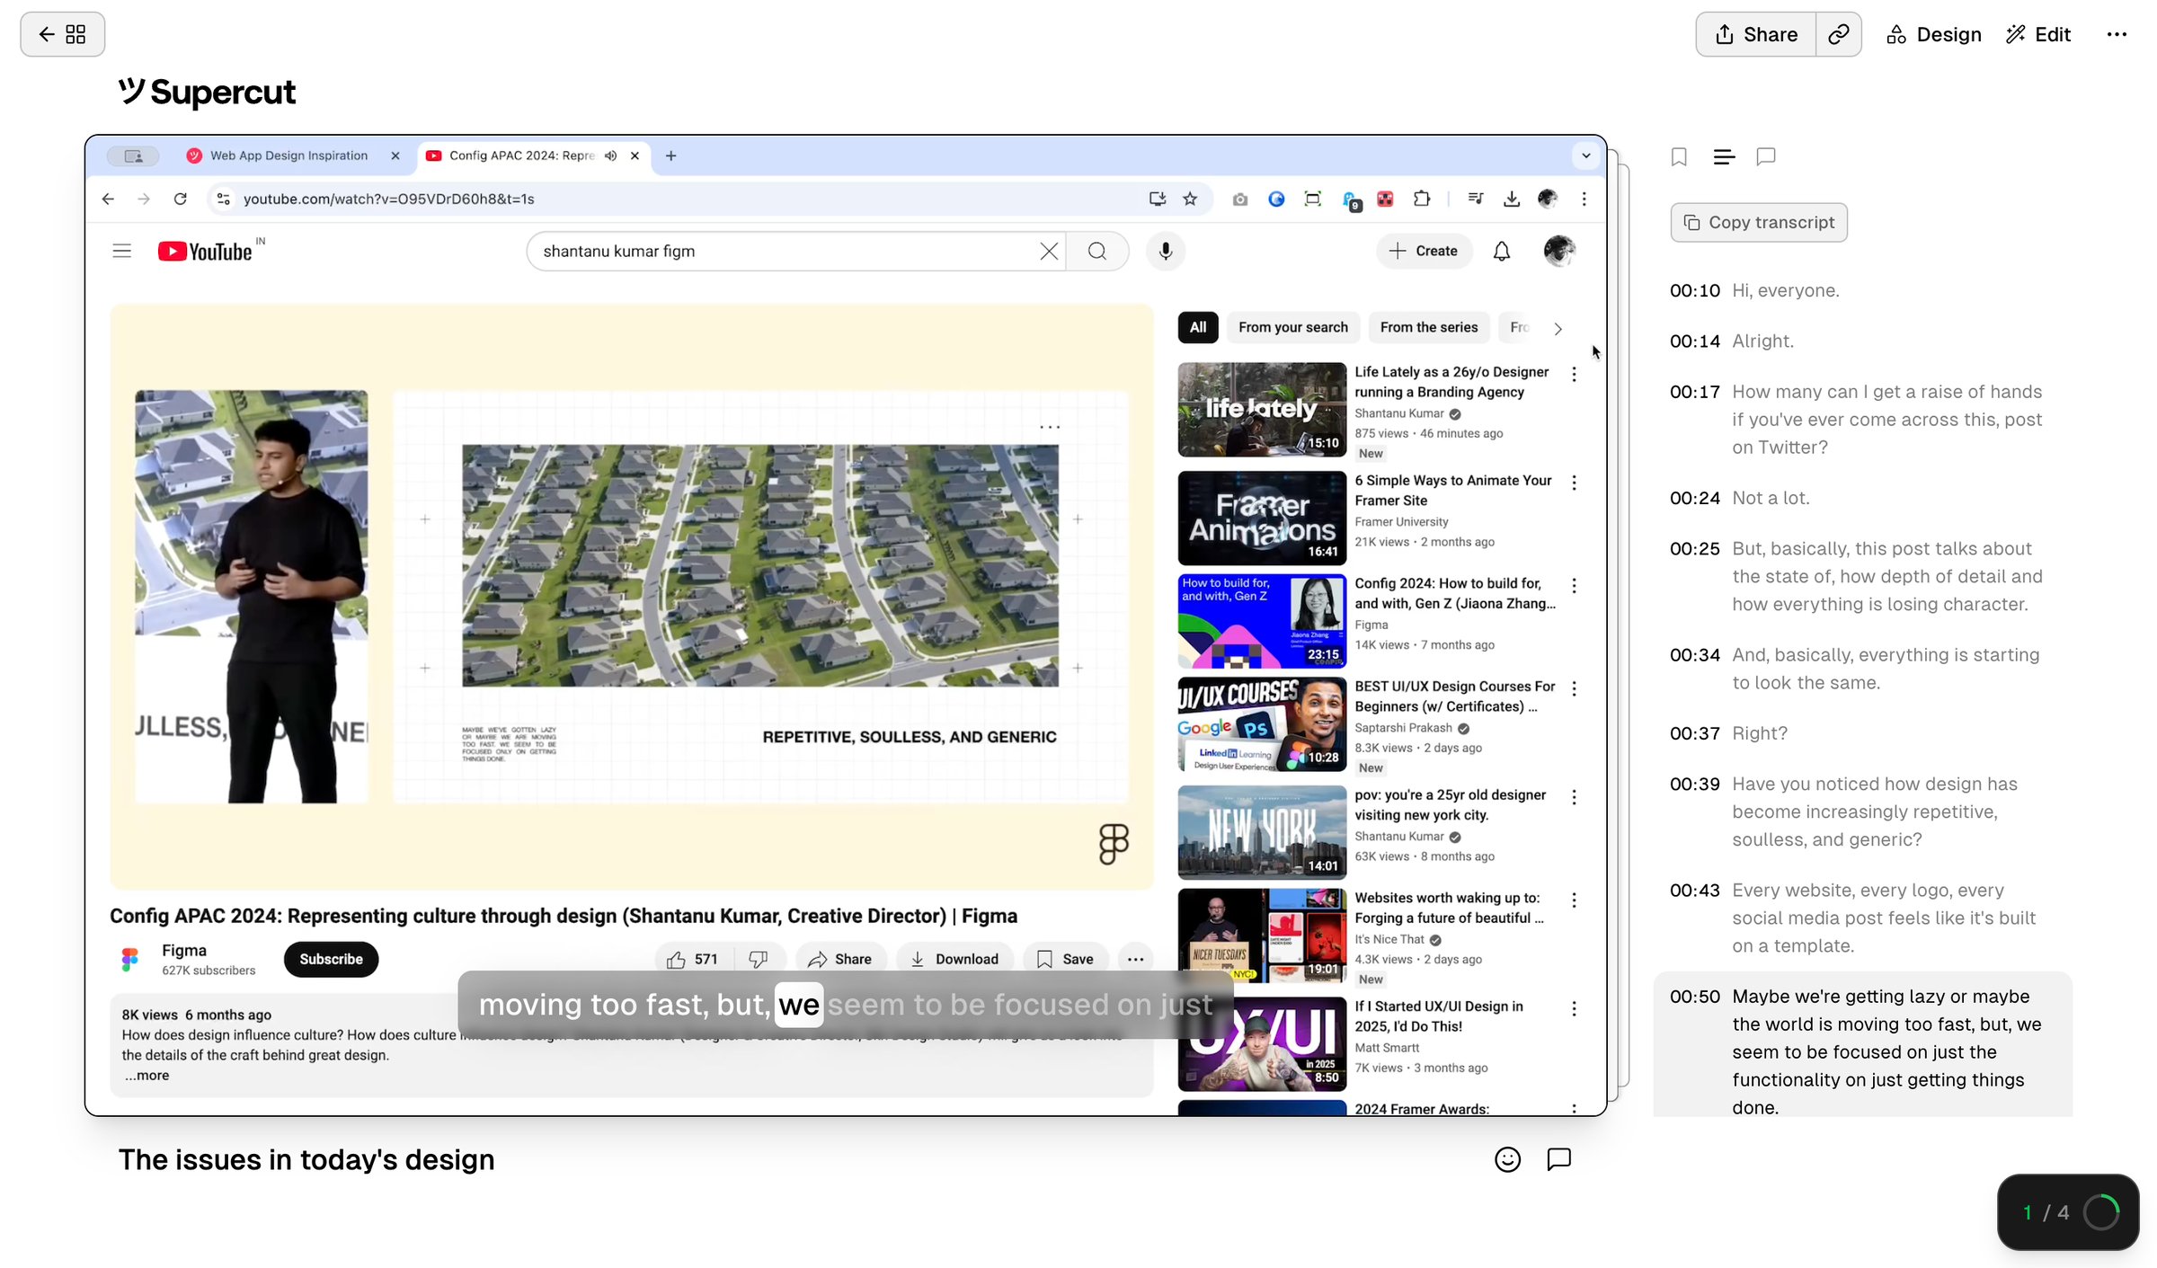The image size is (2157, 1268).
Task: Click Copy transcript
Action: click(x=1759, y=223)
